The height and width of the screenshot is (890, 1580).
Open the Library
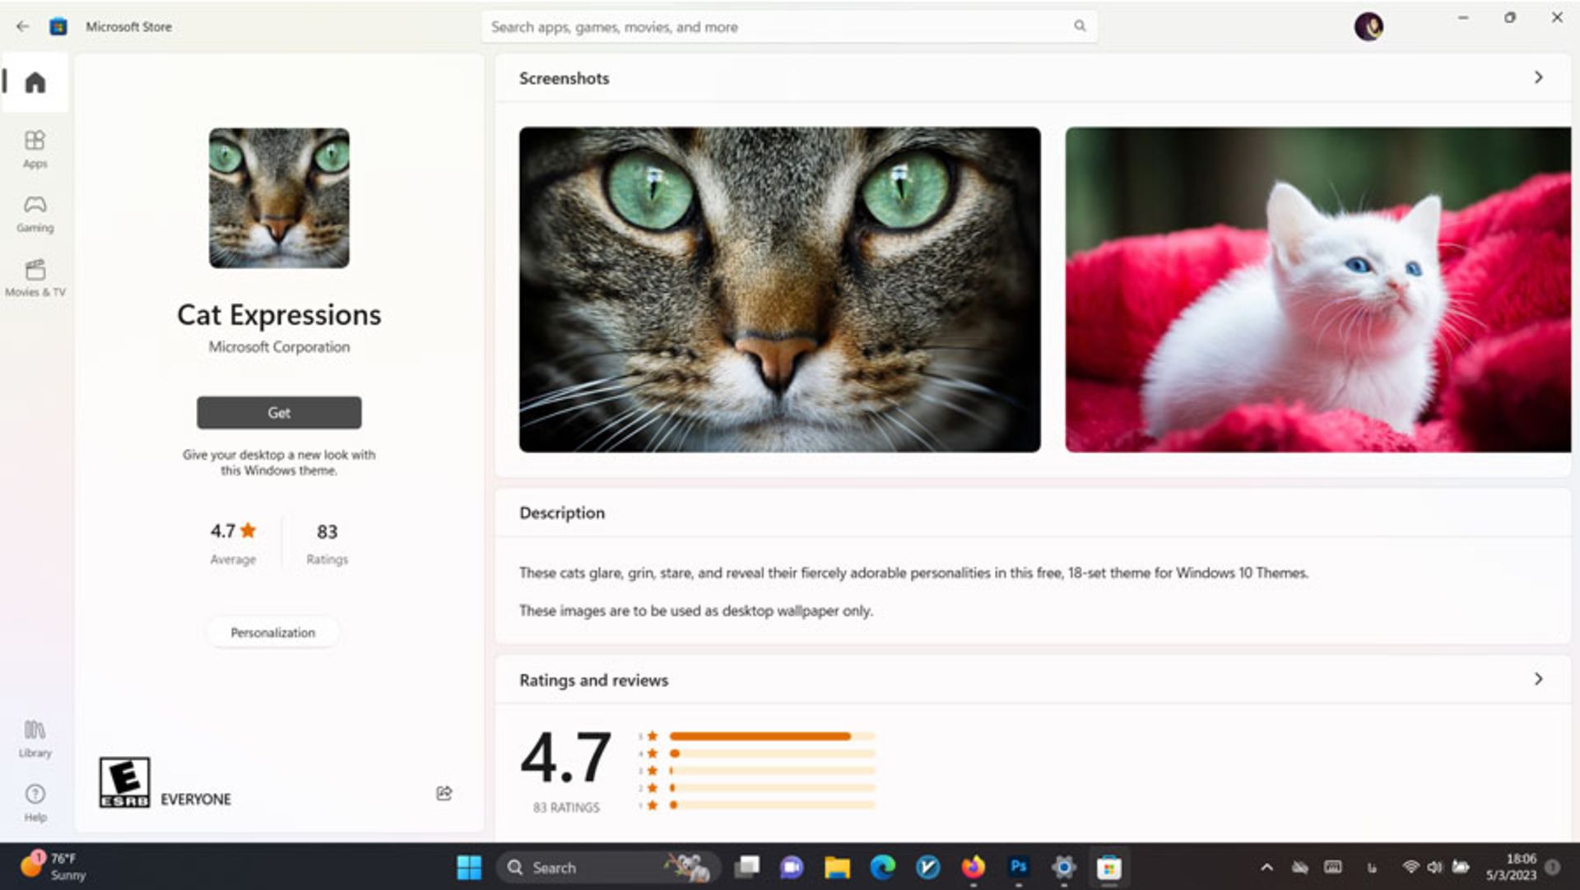[x=35, y=739]
